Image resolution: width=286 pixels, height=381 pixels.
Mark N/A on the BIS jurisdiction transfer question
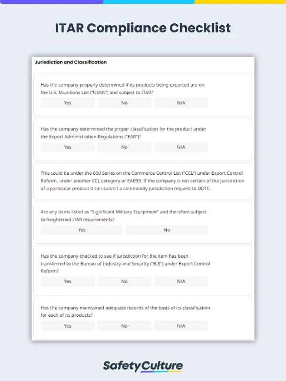point(181,281)
